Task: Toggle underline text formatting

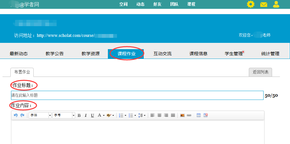Action: [x=92, y=115]
